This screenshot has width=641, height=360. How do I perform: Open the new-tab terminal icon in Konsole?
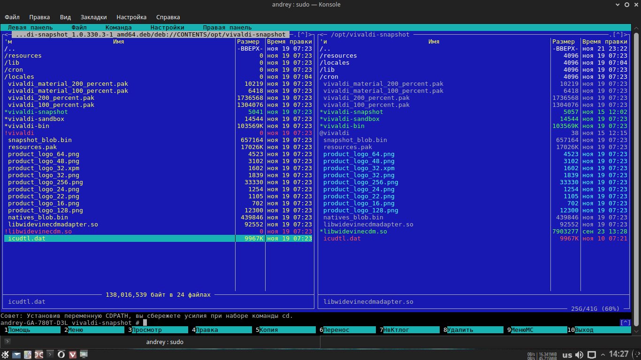(x=7, y=342)
